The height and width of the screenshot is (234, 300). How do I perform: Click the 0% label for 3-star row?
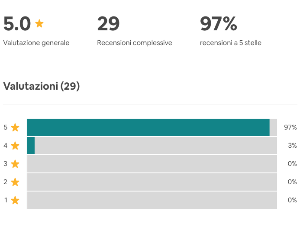292,164
